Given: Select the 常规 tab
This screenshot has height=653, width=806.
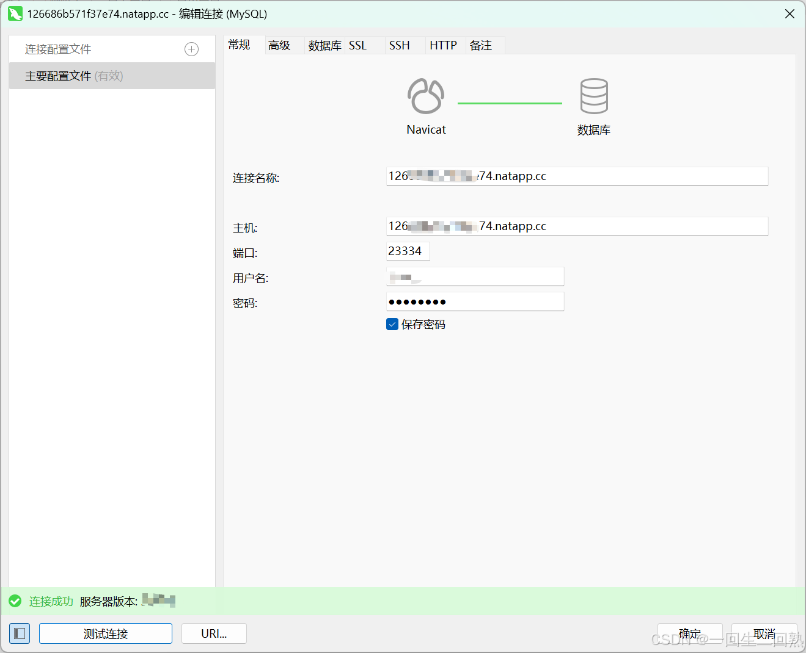Looking at the screenshot, I should click(x=239, y=45).
